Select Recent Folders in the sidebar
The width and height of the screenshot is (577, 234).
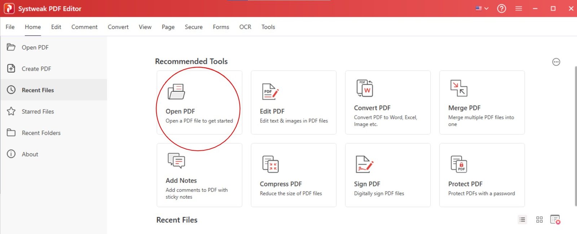click(54, 132)
